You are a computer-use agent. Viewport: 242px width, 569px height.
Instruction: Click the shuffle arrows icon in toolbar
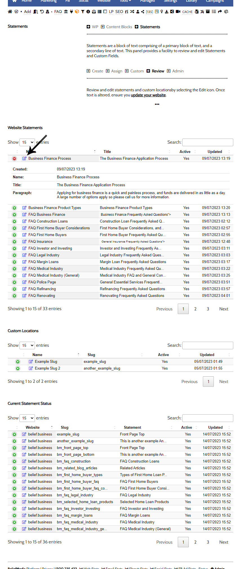pyautogui.click(x=132, y=12)
